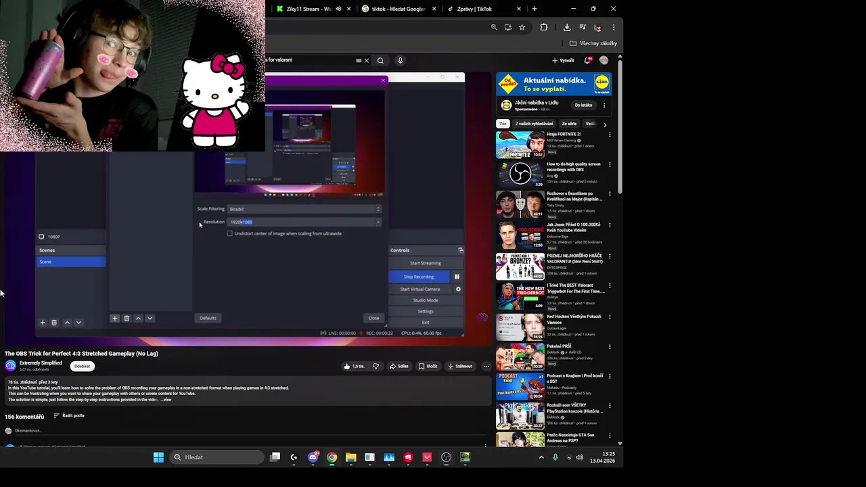Select the Z vašich vyhledávání chip
Image resolution: width=866 pixels, height=487 pixels.
point(534,124)
